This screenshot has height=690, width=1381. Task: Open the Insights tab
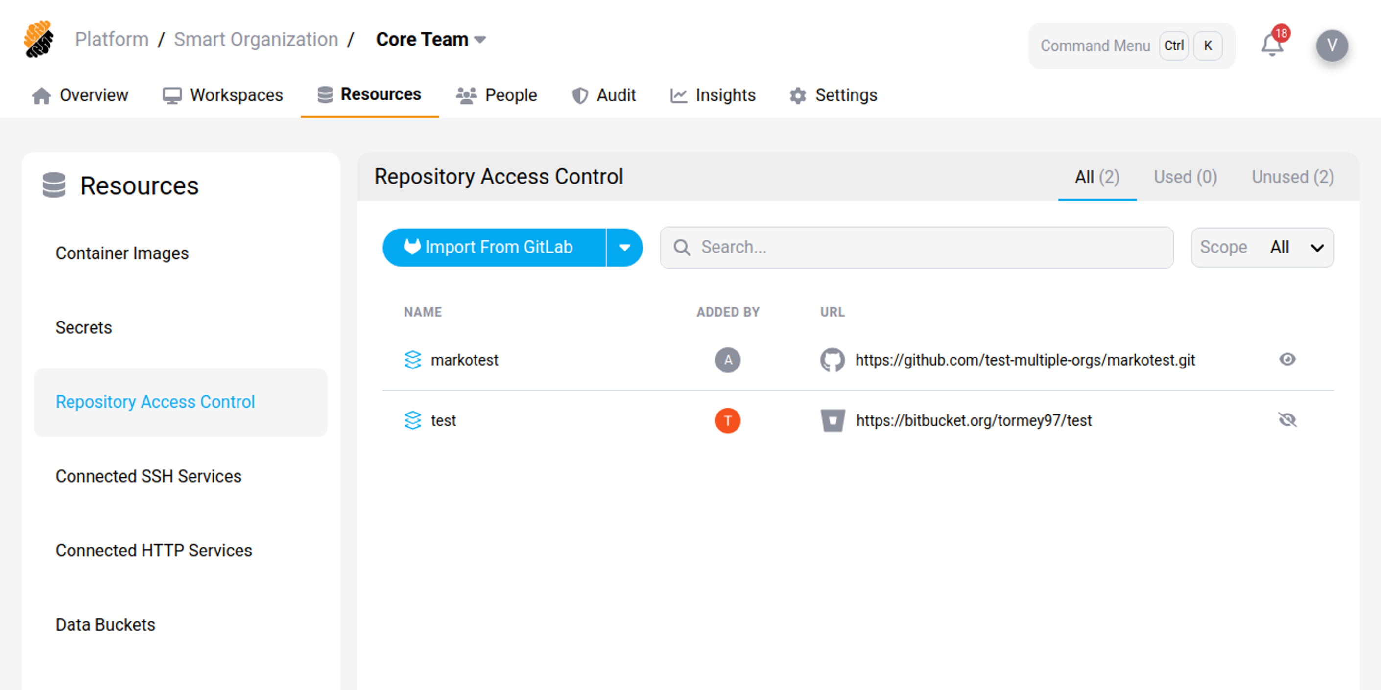pyautogui.click(x=713, y=95)
